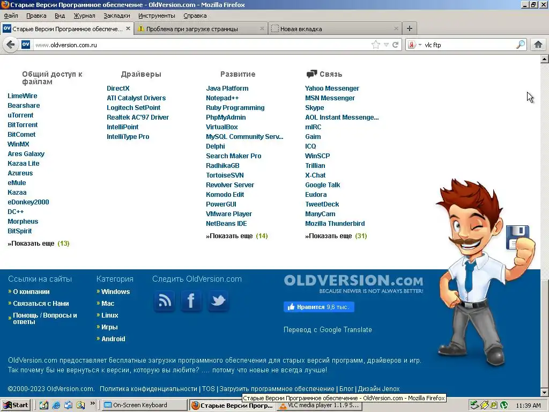Click the address bar URL field
The image size is (549, 412).
point(202,45)
